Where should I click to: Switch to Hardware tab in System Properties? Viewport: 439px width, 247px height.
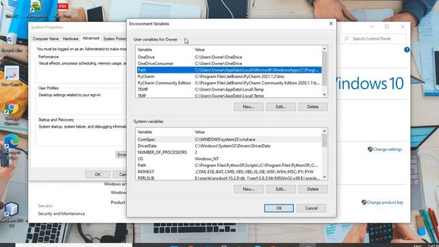(x=71, y=38)
